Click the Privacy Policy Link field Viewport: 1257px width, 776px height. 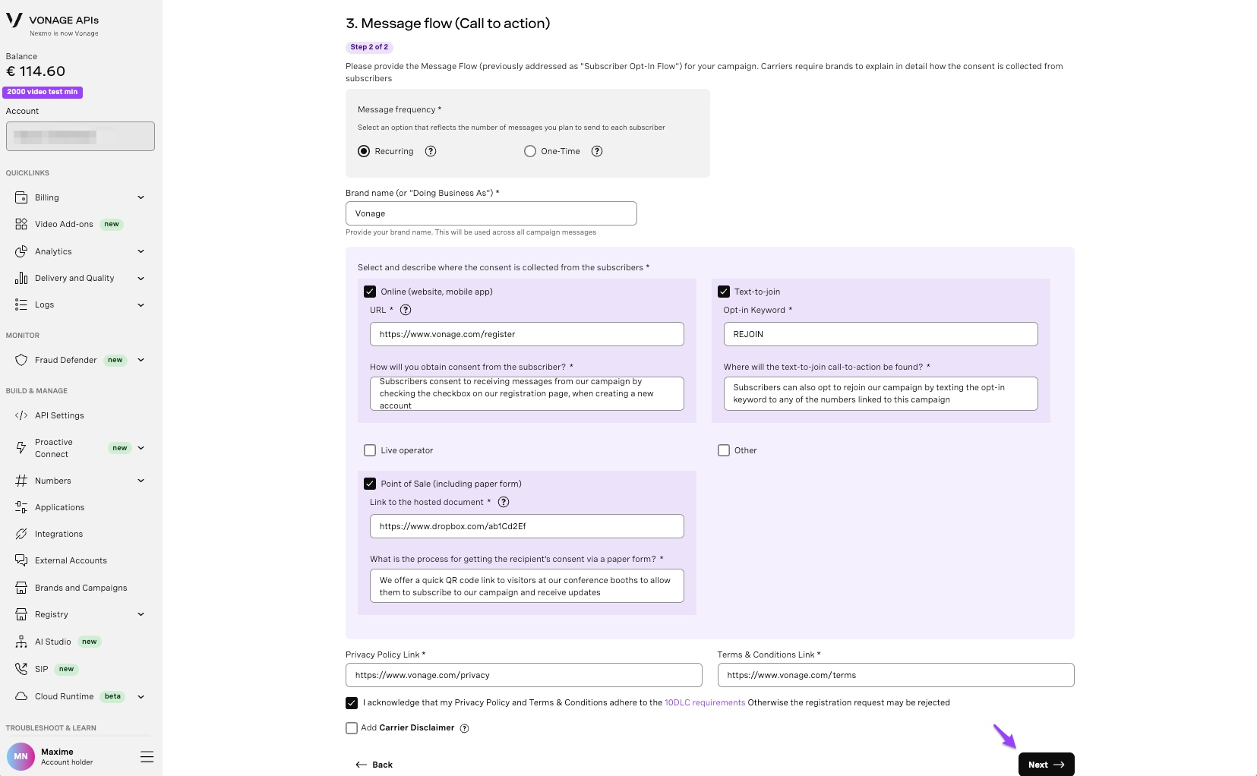pos(523,675)
